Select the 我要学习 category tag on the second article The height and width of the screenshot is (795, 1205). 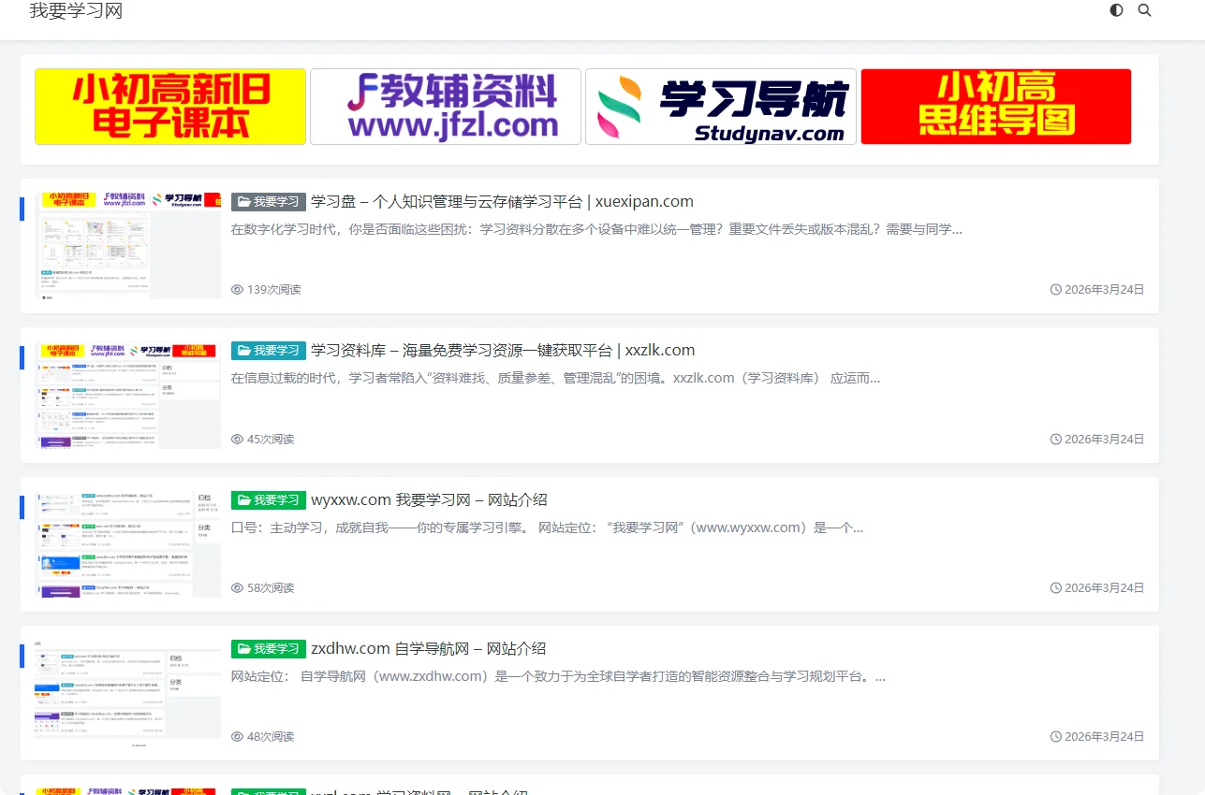coord(268,350)
